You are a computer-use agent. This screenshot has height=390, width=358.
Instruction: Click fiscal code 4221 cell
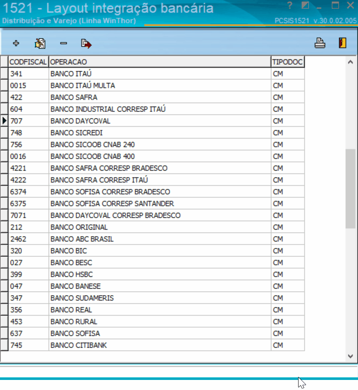tap(28, 168)
